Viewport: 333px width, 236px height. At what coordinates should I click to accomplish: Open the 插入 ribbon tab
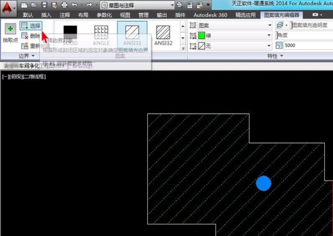[x=46, y=15]
